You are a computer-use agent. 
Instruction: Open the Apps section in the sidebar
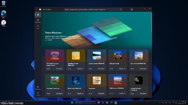click(38, 20)
